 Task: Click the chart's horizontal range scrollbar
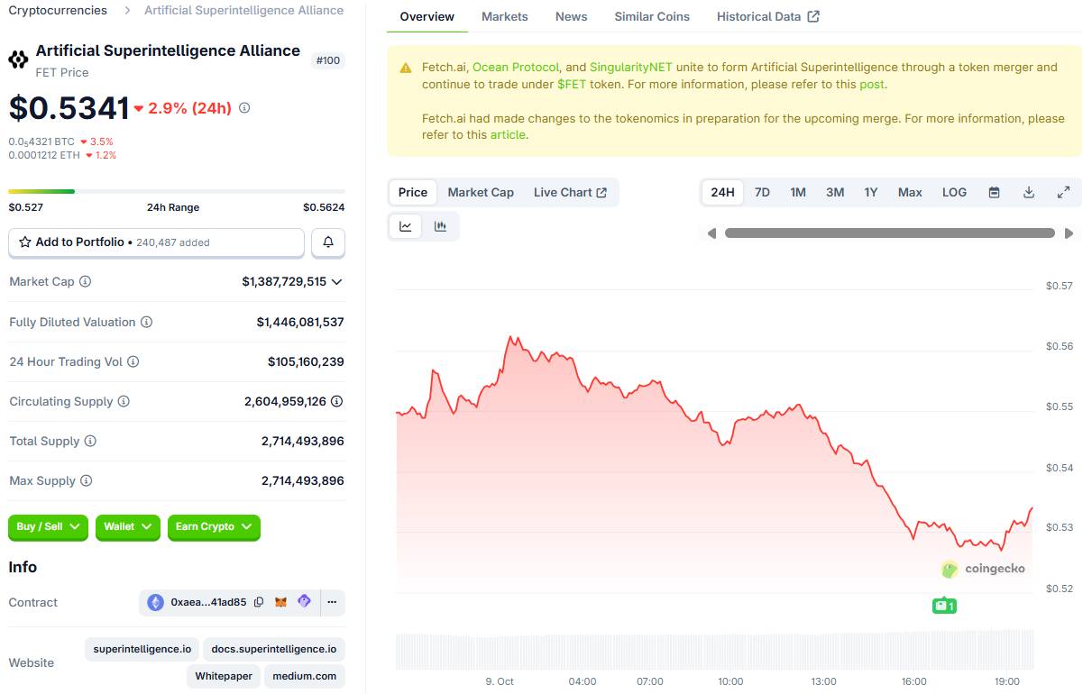pos(889,233)
